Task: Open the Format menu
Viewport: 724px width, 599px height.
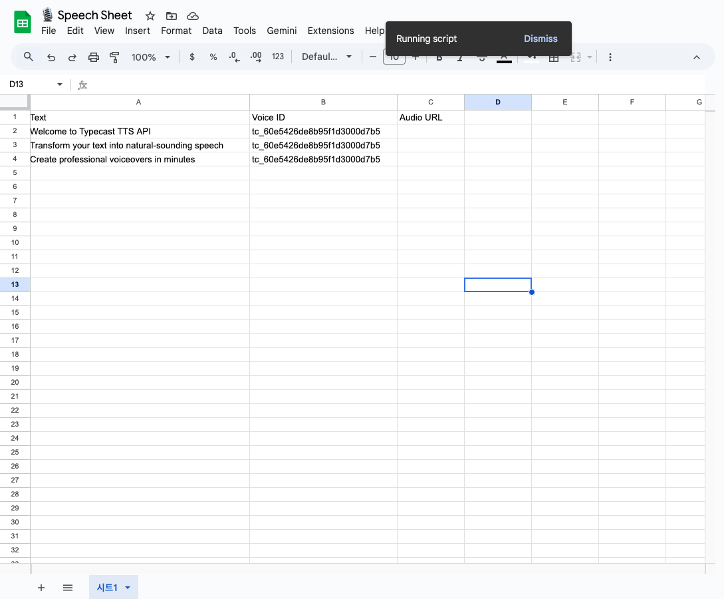Action: (x=176, y=31)
